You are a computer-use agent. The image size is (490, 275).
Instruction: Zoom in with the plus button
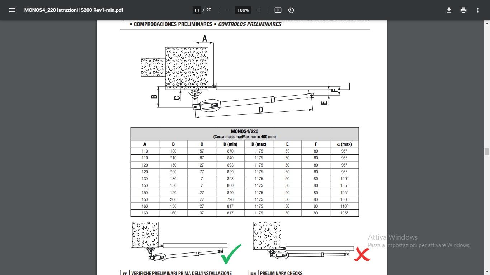point(259,10)
